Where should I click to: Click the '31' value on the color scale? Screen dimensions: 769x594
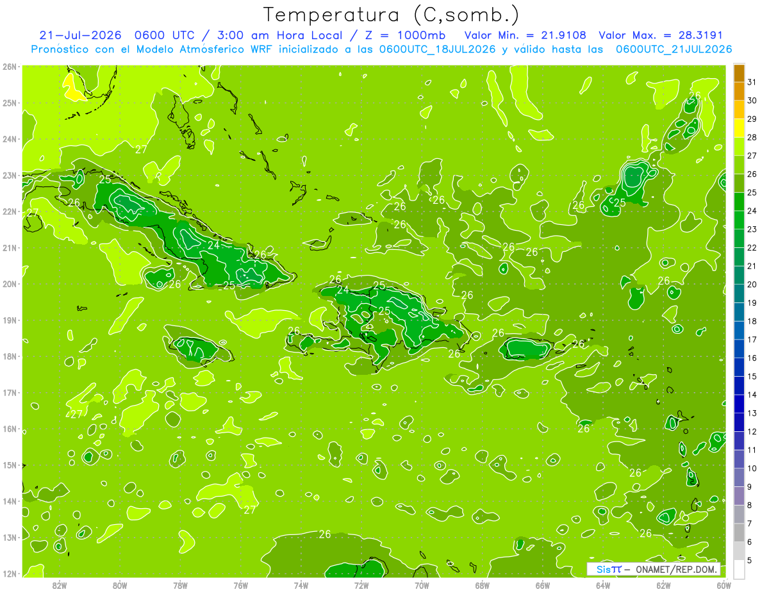tap(752, 82)
